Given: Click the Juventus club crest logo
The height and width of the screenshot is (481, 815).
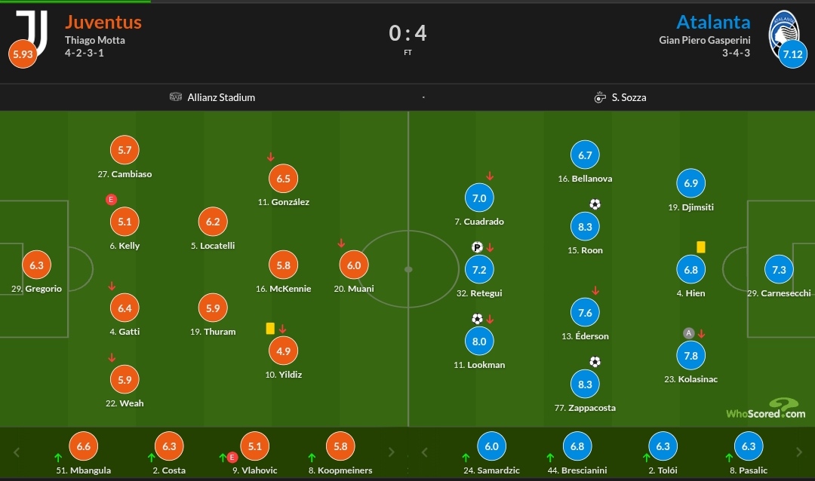Looking at the screenshot, I should pos(32,32).
